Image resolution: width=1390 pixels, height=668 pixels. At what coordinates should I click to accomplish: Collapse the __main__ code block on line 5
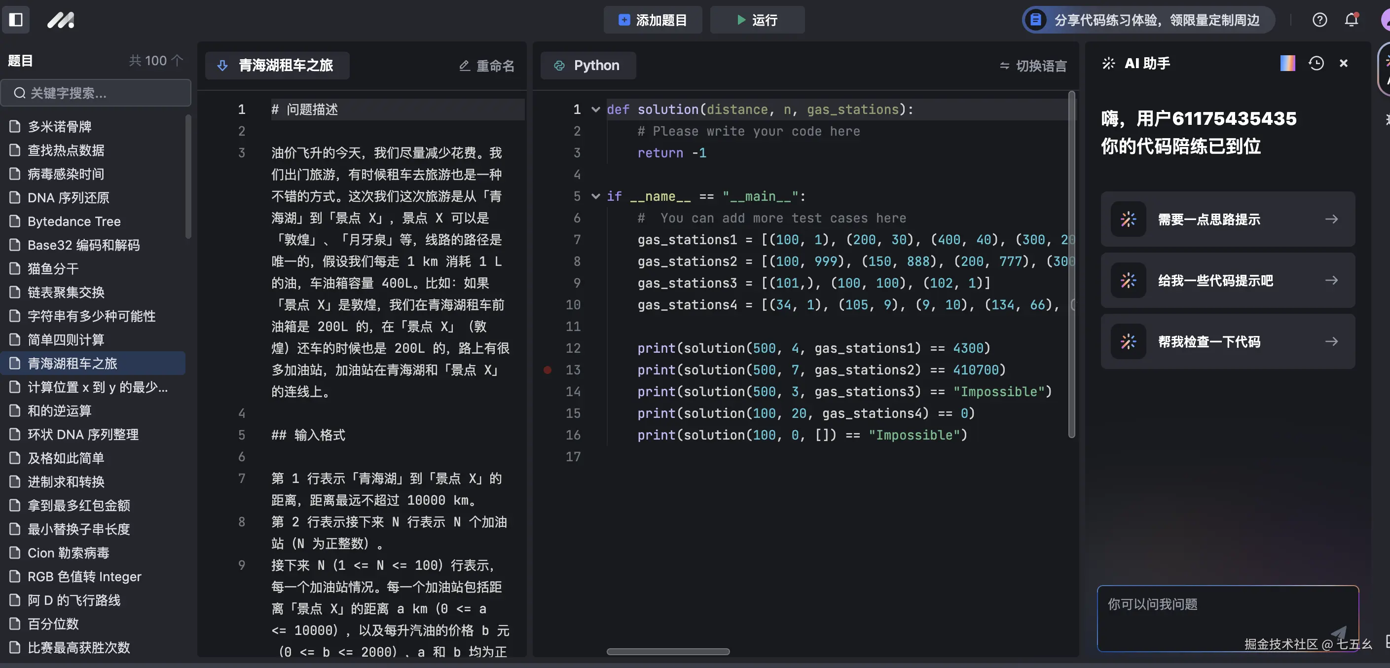(596, 196)
